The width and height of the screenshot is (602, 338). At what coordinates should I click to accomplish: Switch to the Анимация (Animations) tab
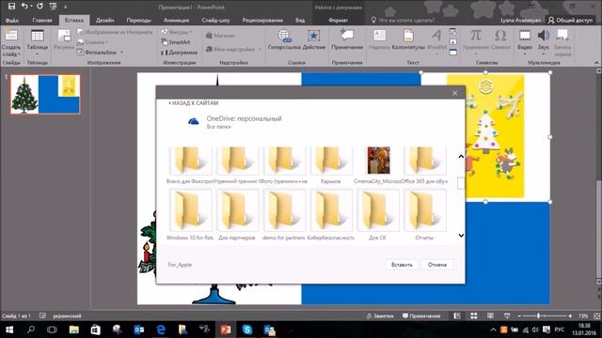point(176,20)
